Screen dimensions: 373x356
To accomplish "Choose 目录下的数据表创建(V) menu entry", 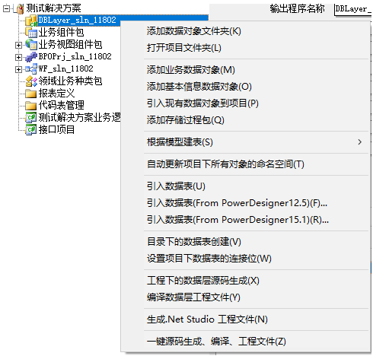I will [257, 242].
